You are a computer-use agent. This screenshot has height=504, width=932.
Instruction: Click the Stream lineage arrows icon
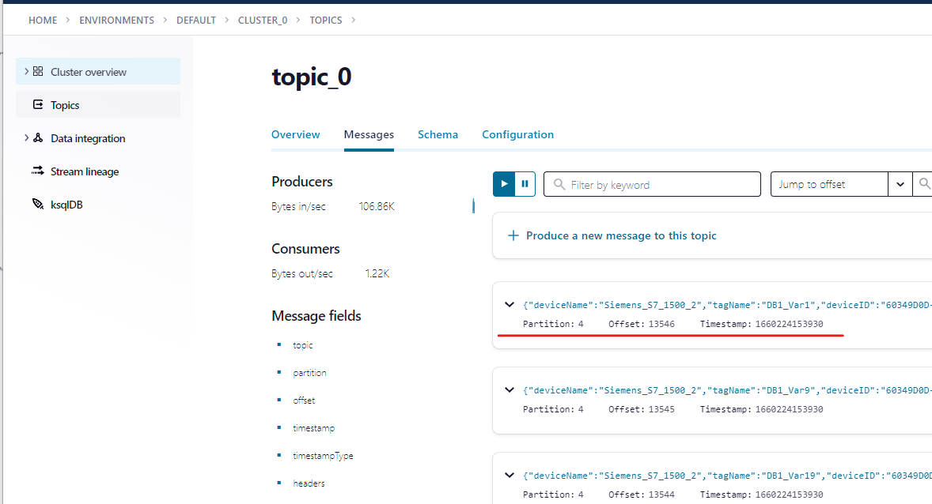point(37,171)
